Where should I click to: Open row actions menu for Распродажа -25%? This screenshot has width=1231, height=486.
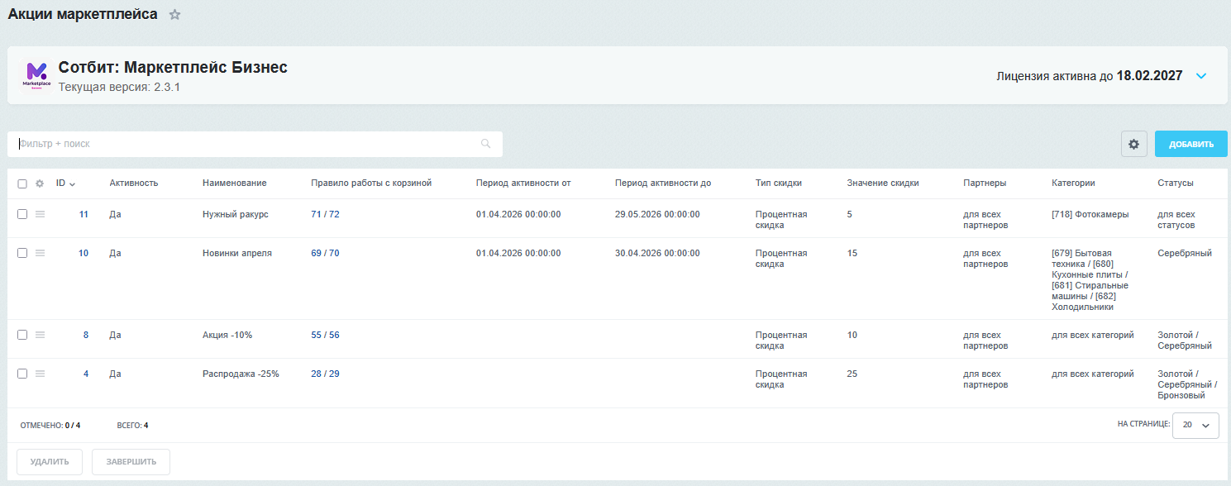coord(40,374)
